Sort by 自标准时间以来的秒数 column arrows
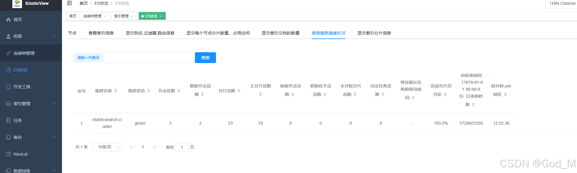The height and width of the screenshot is (173, 577). click(473, 105)
